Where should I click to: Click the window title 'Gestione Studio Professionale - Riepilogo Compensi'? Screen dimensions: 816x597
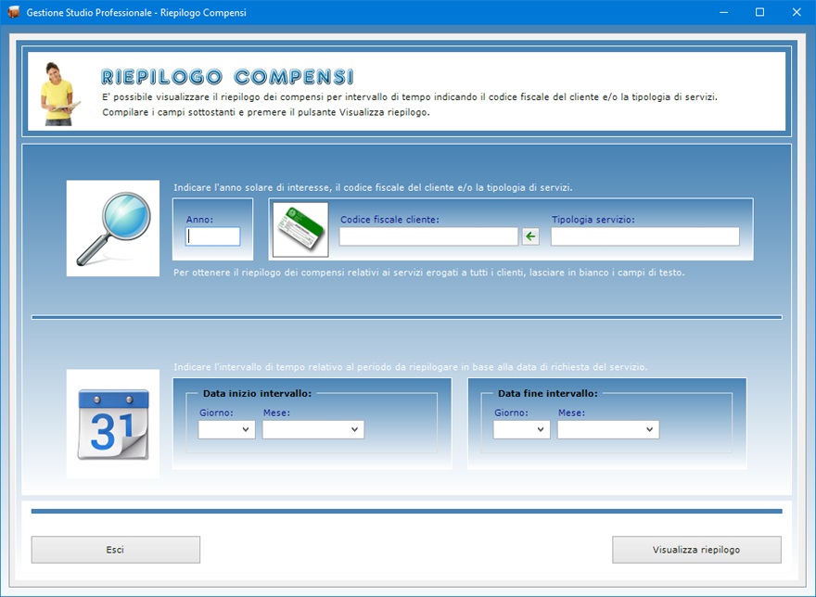click(136, 12)
